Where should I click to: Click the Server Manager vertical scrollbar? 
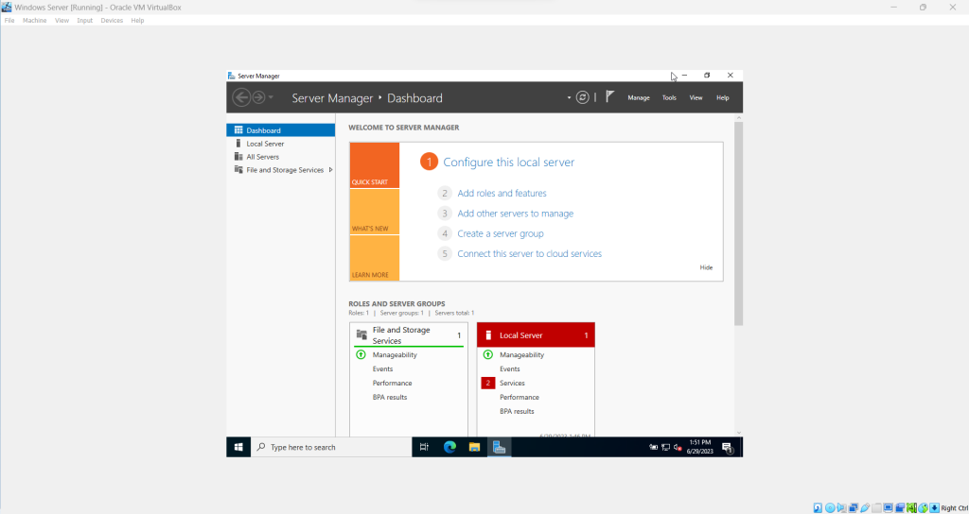pyautogui.click(x=738, y=223)
